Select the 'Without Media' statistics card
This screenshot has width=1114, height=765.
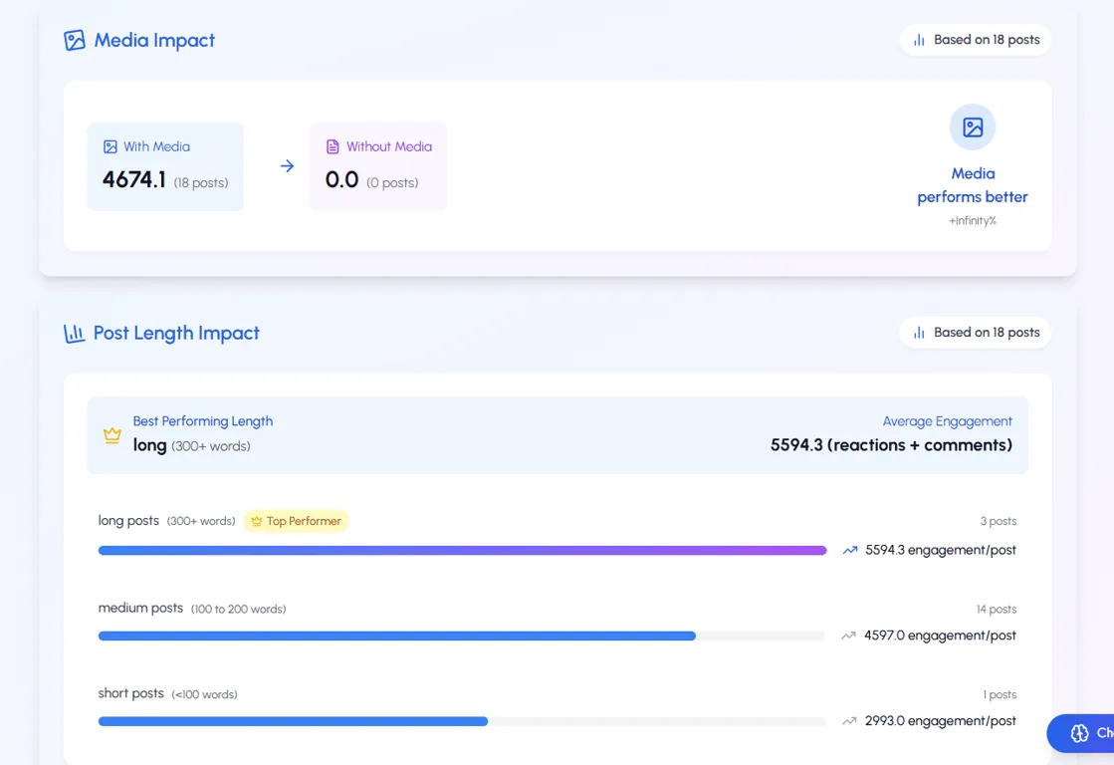(x=378, y=166)
